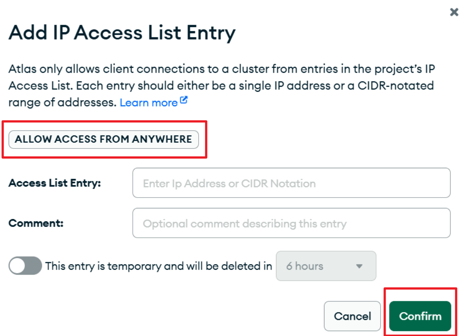
Task: Click 'Optional comment describing this entry' placeholder
Action: coord(245,224)
